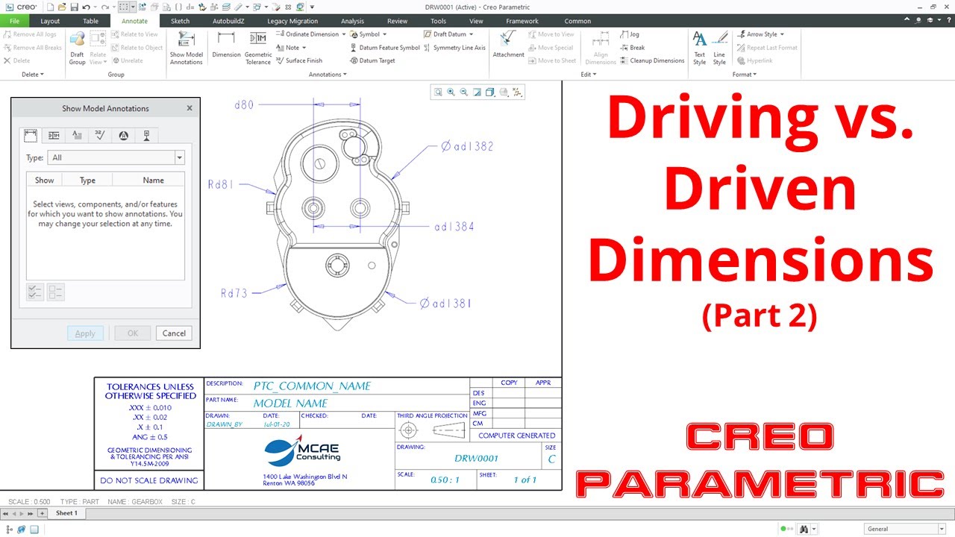This screenshot has width=955, height=537.
Task: Select dimensions tab in Show Model Annotations
Action: pos(31,135)
